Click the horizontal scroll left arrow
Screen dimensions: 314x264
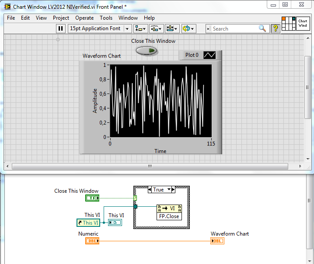(7, 166)
